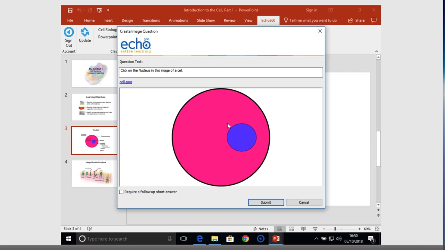Start the slideshow from the quick access toolbar

tap(99, 10)
